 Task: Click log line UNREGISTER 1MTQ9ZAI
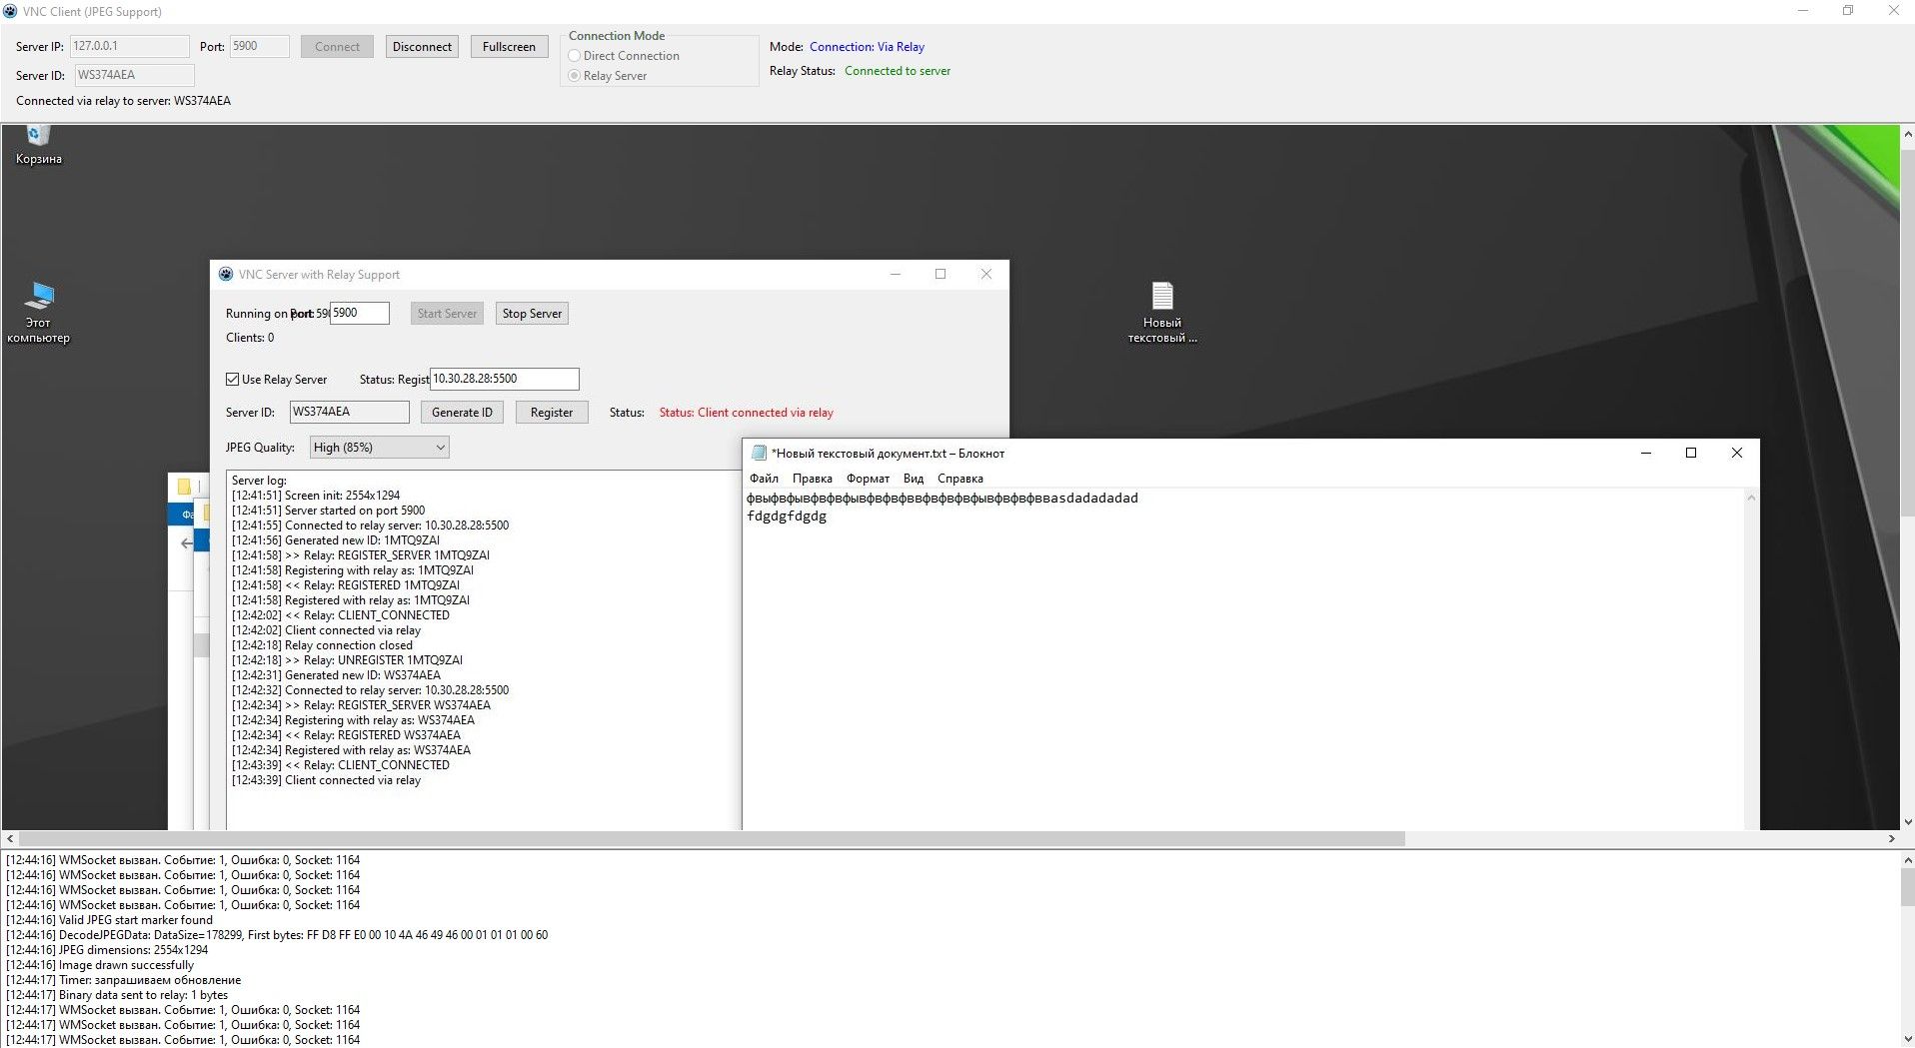click(347, 660)
